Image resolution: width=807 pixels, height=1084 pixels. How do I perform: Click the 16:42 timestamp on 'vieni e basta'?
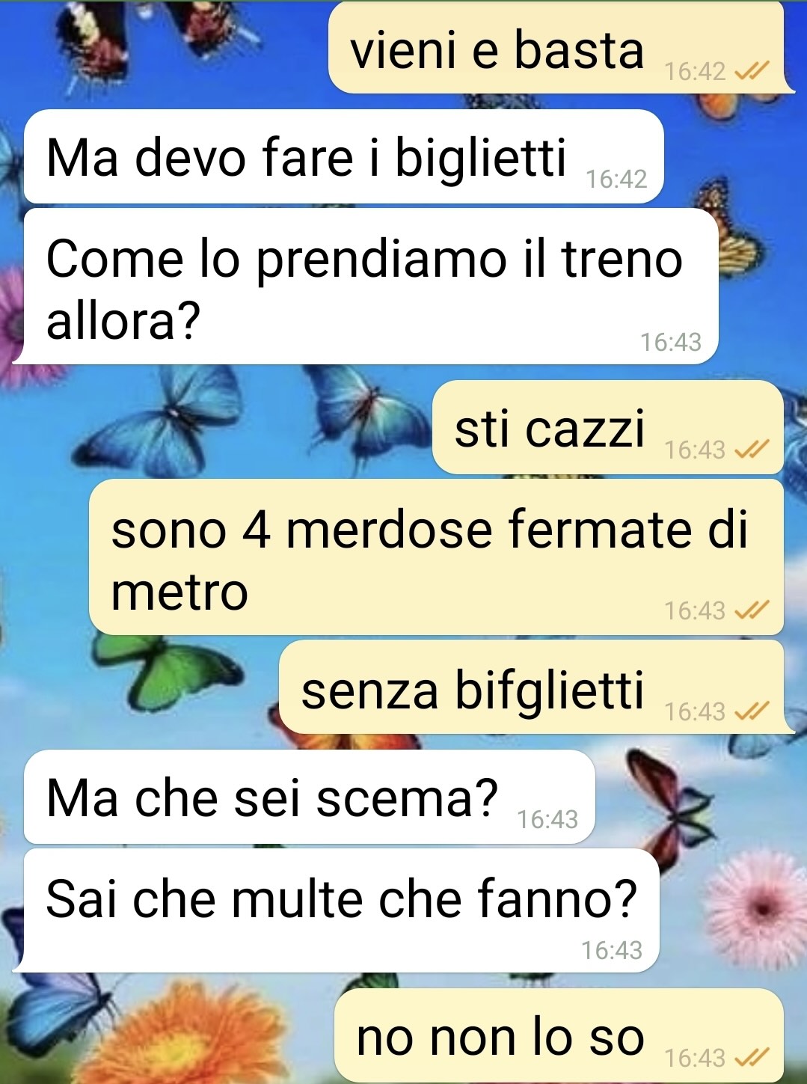pos(696,72)
